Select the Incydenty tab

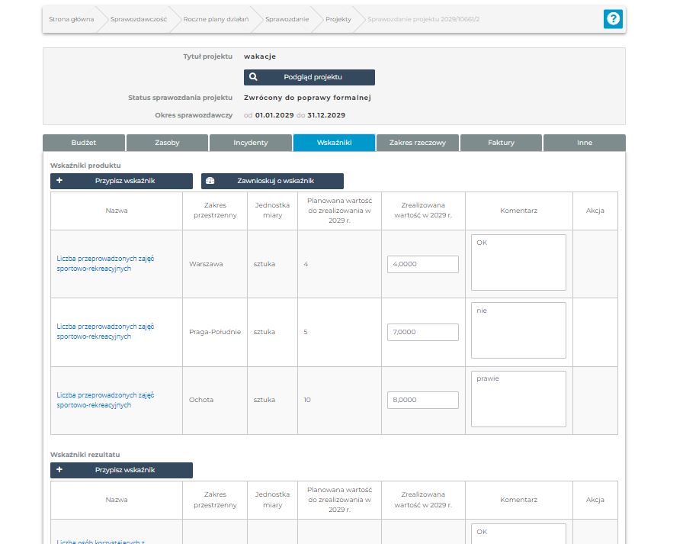(250, 143)
